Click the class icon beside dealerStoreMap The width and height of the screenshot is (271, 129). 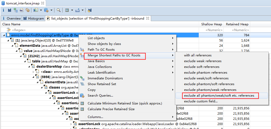tap(33, 66)
